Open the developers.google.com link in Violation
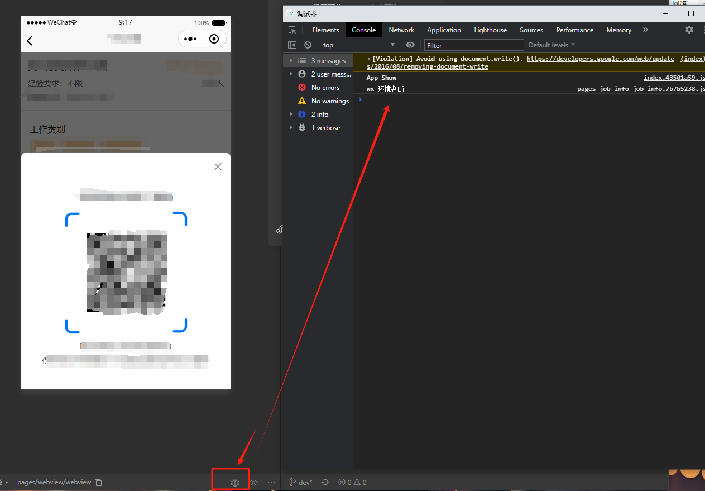Screen dimensions: 705x491 click(600, 59)
